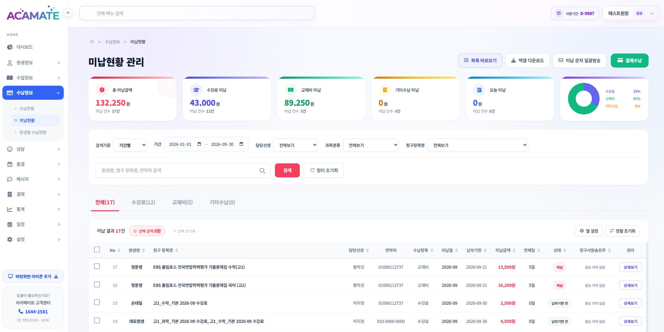
Task: Click 바탕화면 아이콘 추가 button
Action: (33, 276)
